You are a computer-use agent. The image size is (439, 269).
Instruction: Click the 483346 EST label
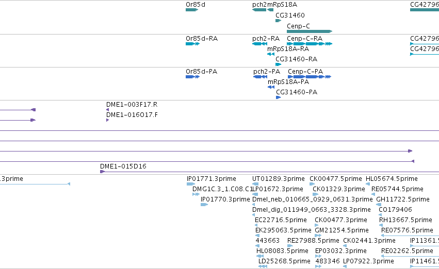(327, 261)
